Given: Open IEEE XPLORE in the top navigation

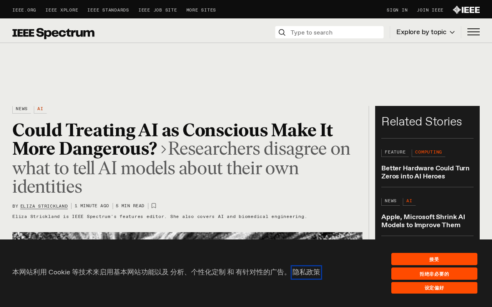Looking at the screenshot, I should [x=61, y=10].
